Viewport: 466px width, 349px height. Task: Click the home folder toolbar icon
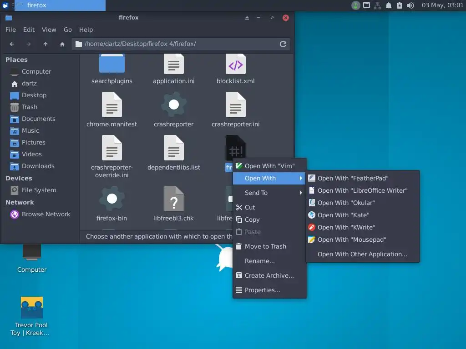[62, 44]
